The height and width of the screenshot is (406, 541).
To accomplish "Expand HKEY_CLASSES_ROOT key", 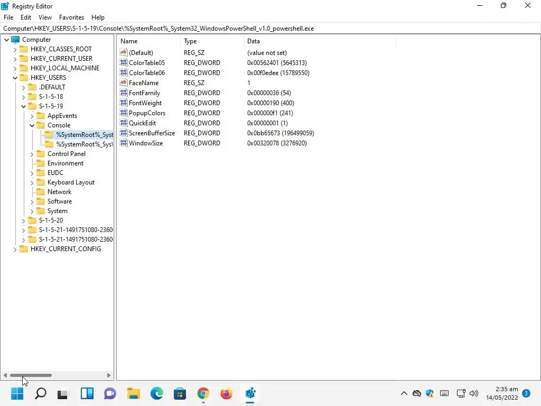I will pyautogui.click(x=15, y=49).
